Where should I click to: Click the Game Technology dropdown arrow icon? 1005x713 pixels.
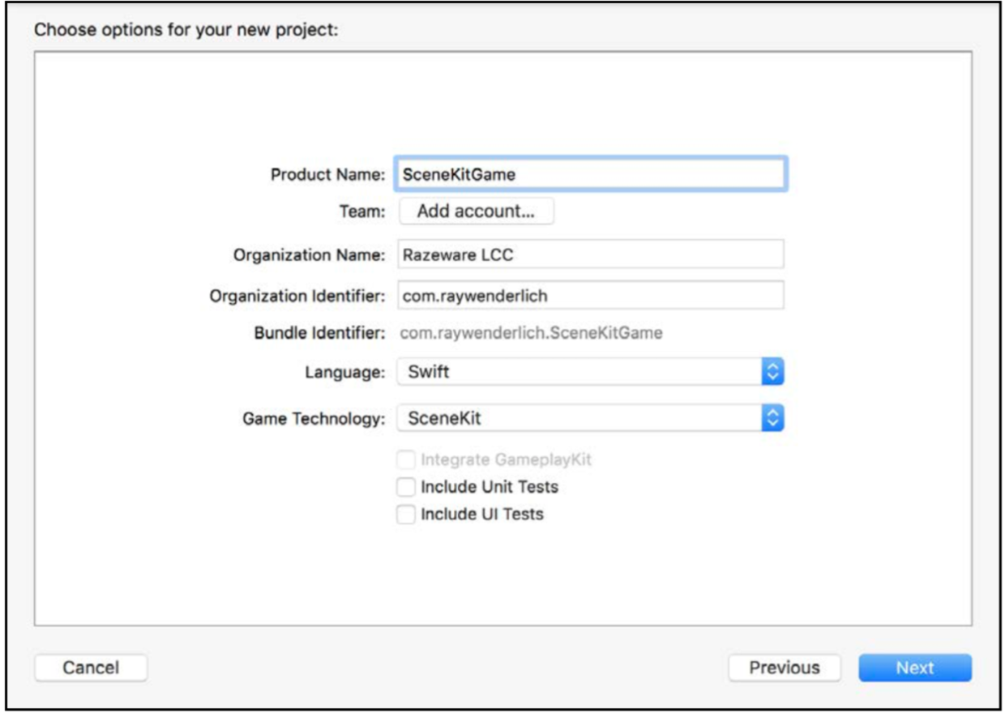773,418
